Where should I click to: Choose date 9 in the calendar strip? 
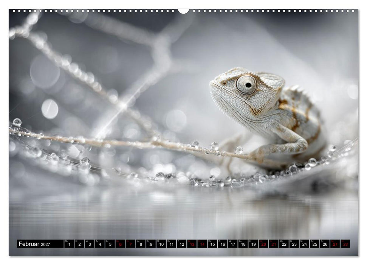(x=151, y=244)
